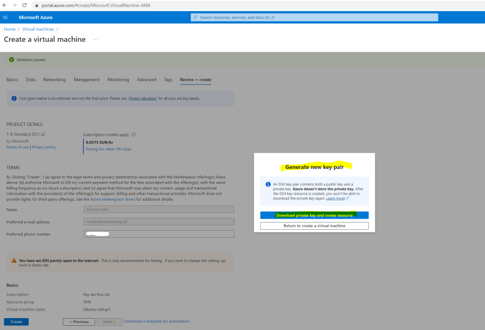Click the blue Create button

tap(17, 321)
